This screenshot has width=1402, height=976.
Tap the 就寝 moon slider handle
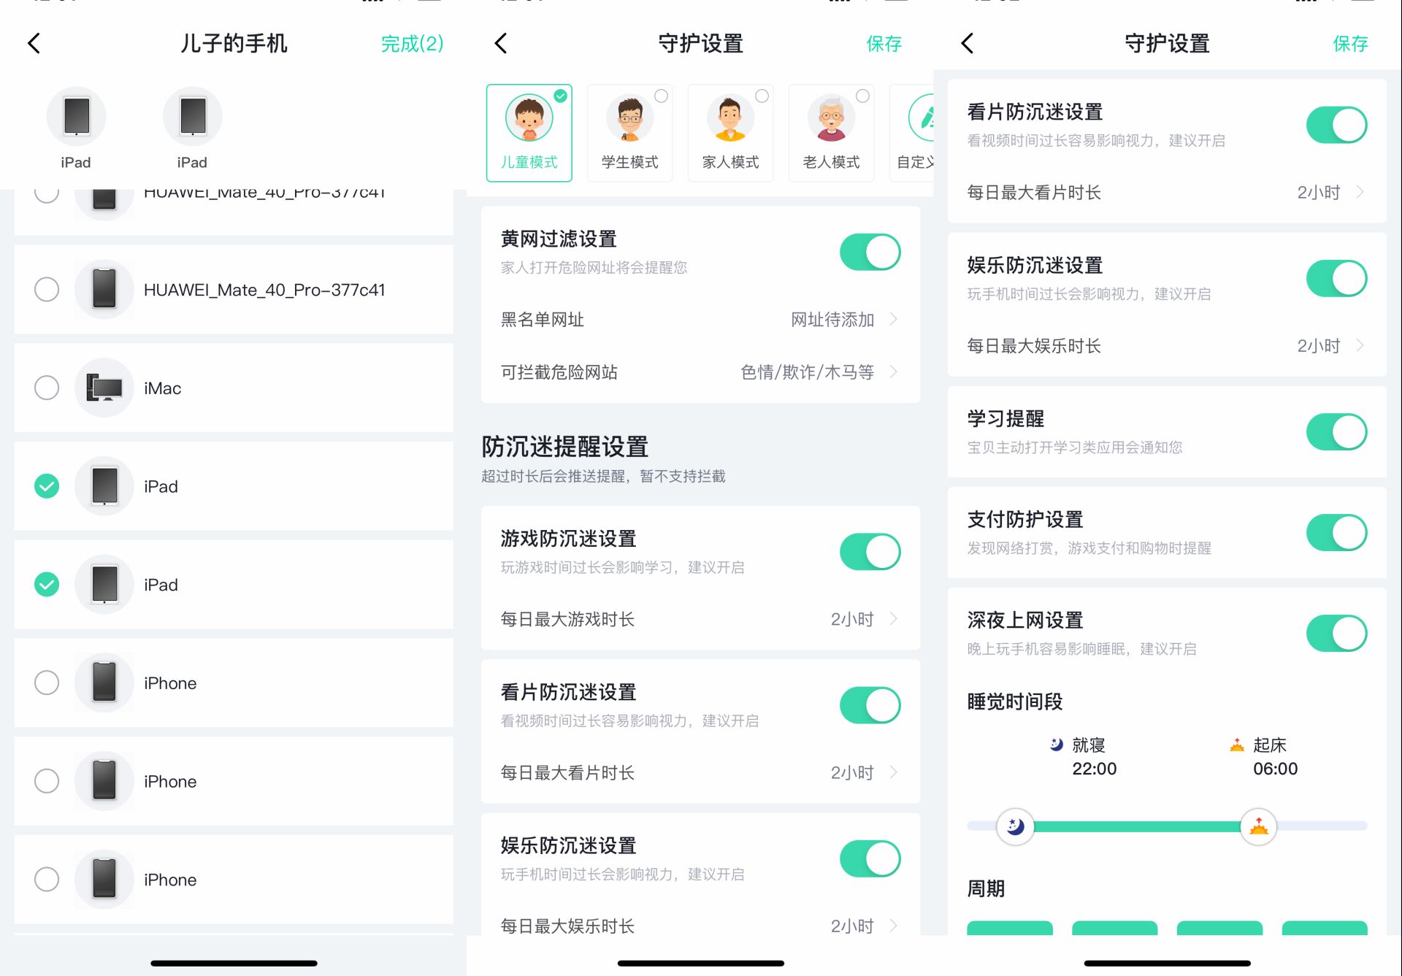pyautogui.click(x=1015, y=826)
